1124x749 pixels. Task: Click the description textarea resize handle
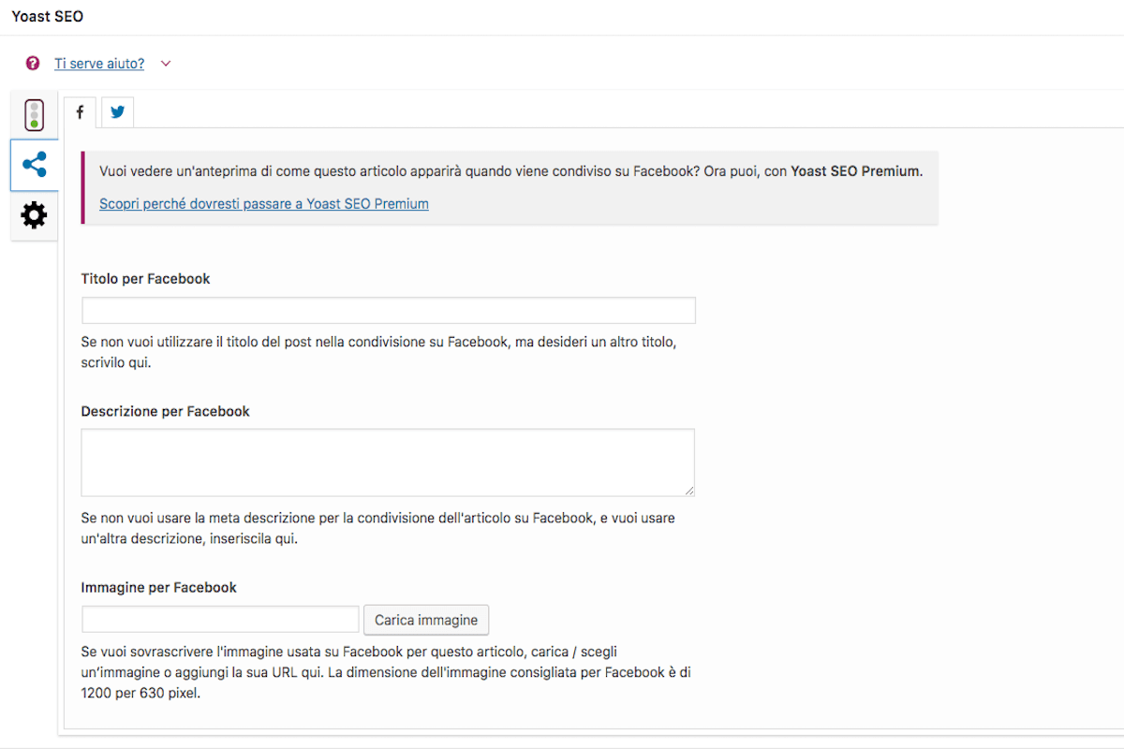689,491
